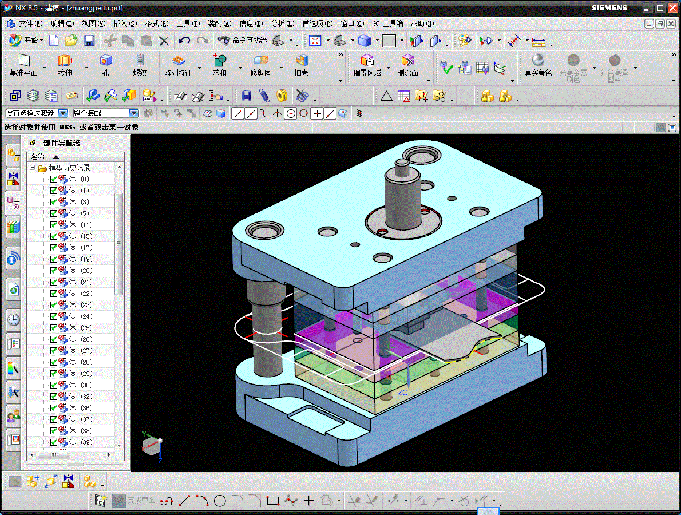Open the 装配(A) menu
The image size is (681, 515).
coord(219,23)
